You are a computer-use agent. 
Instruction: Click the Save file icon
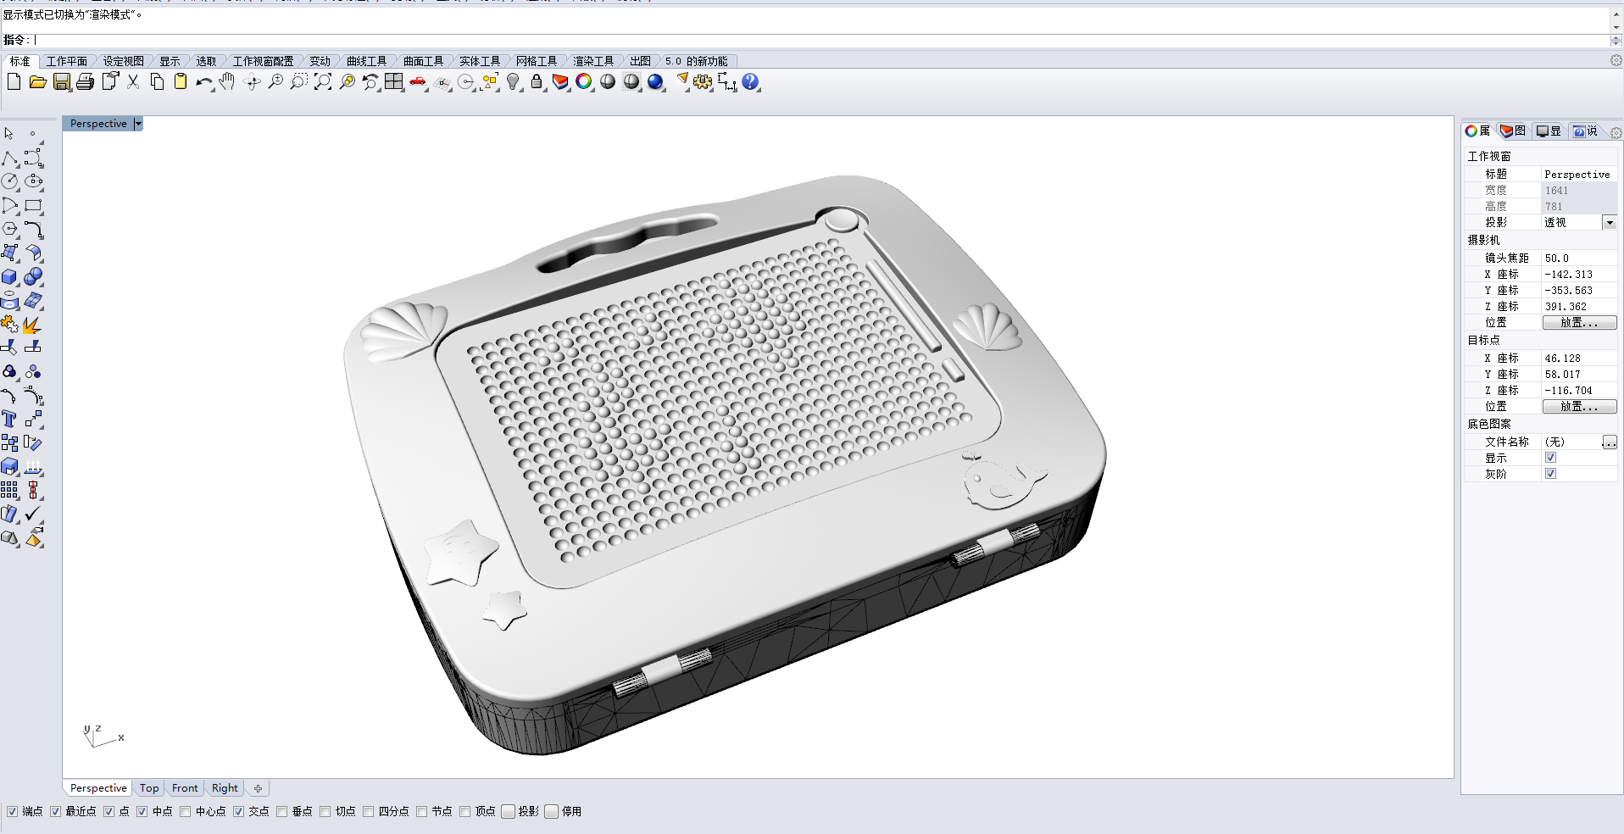(62, 82)
